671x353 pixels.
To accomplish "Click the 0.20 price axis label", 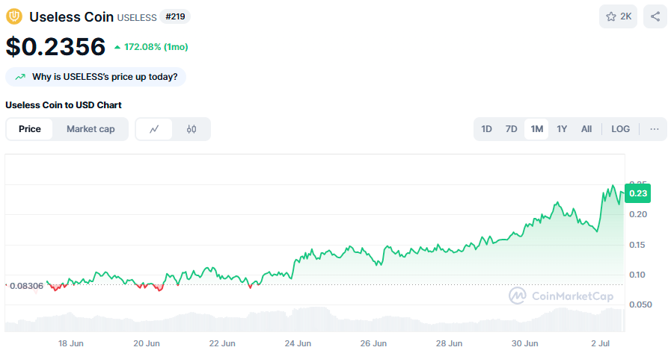I will point(637,215).
